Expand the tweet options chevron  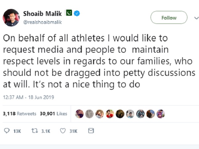196,18
